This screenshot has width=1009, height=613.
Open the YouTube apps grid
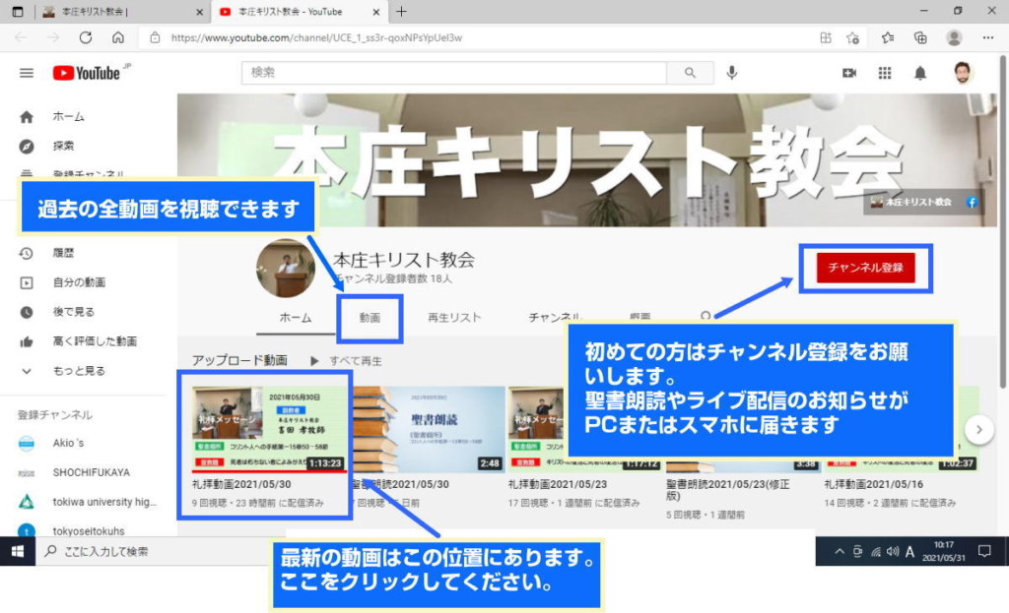coord(885,73)
